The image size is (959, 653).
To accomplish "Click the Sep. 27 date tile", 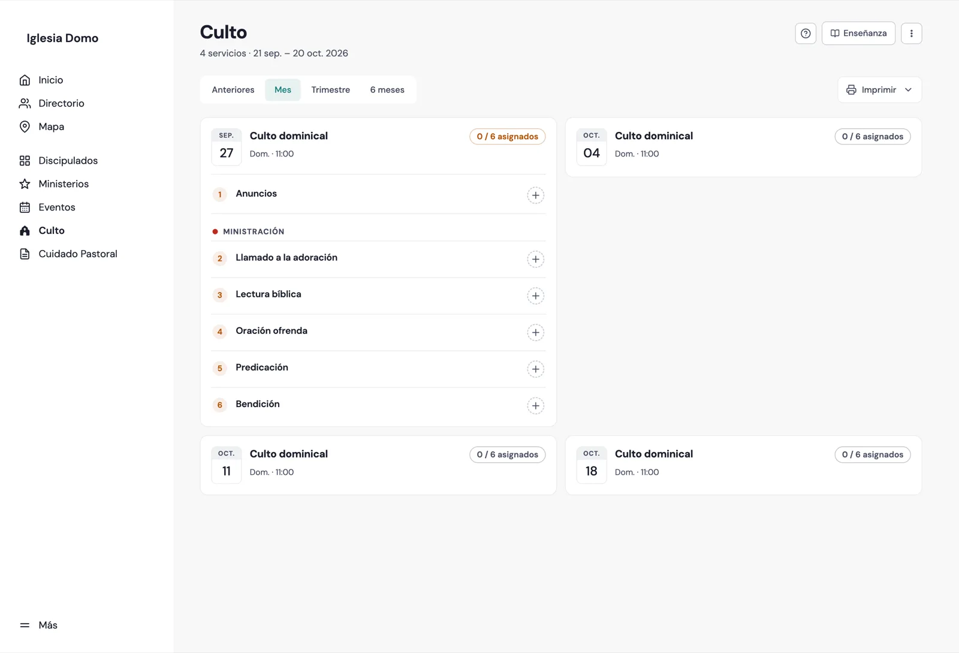I will tap(227, 146).
